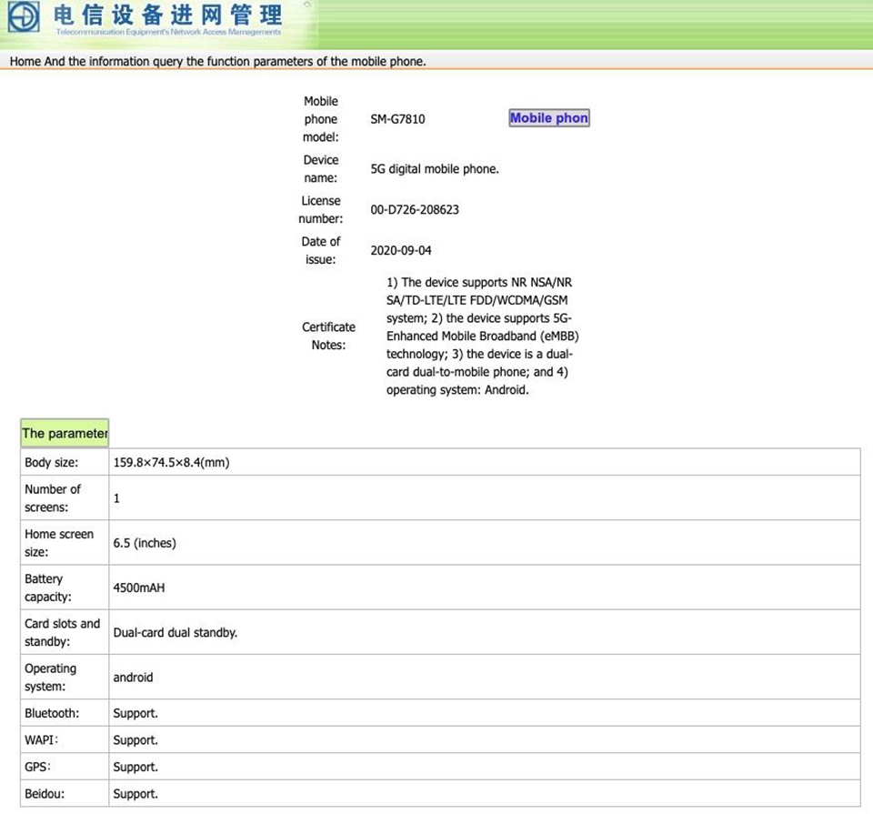Click the GPS row label
The width and height of the screenshot is (873, 814).
(37, 767)
